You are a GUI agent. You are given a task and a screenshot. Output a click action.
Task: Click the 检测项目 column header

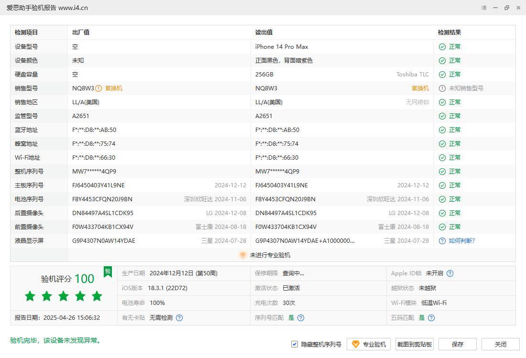point(26,33)
